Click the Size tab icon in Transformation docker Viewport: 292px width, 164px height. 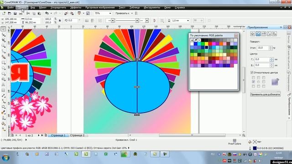(269, 34)
